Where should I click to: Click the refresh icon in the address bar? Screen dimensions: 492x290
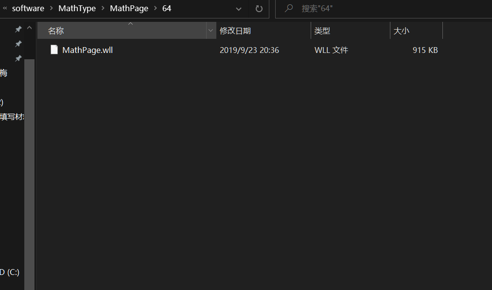(x=258, y=9)
